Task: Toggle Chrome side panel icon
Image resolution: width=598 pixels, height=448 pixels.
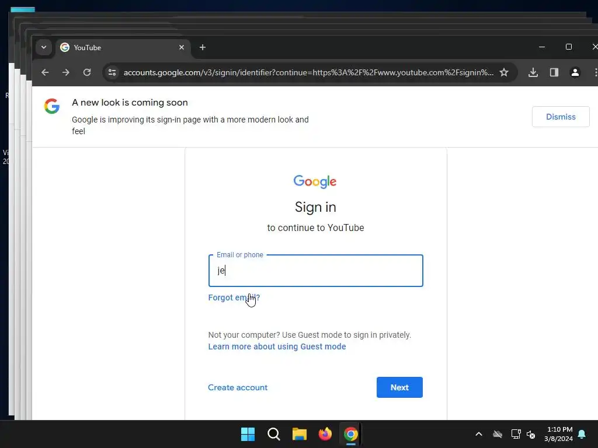Action: (x=554, y=72)
